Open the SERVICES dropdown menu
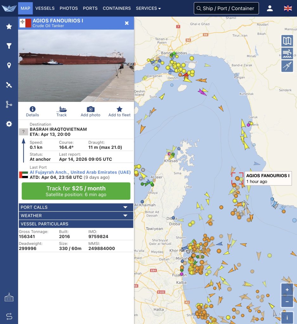 tap(148, 8)
